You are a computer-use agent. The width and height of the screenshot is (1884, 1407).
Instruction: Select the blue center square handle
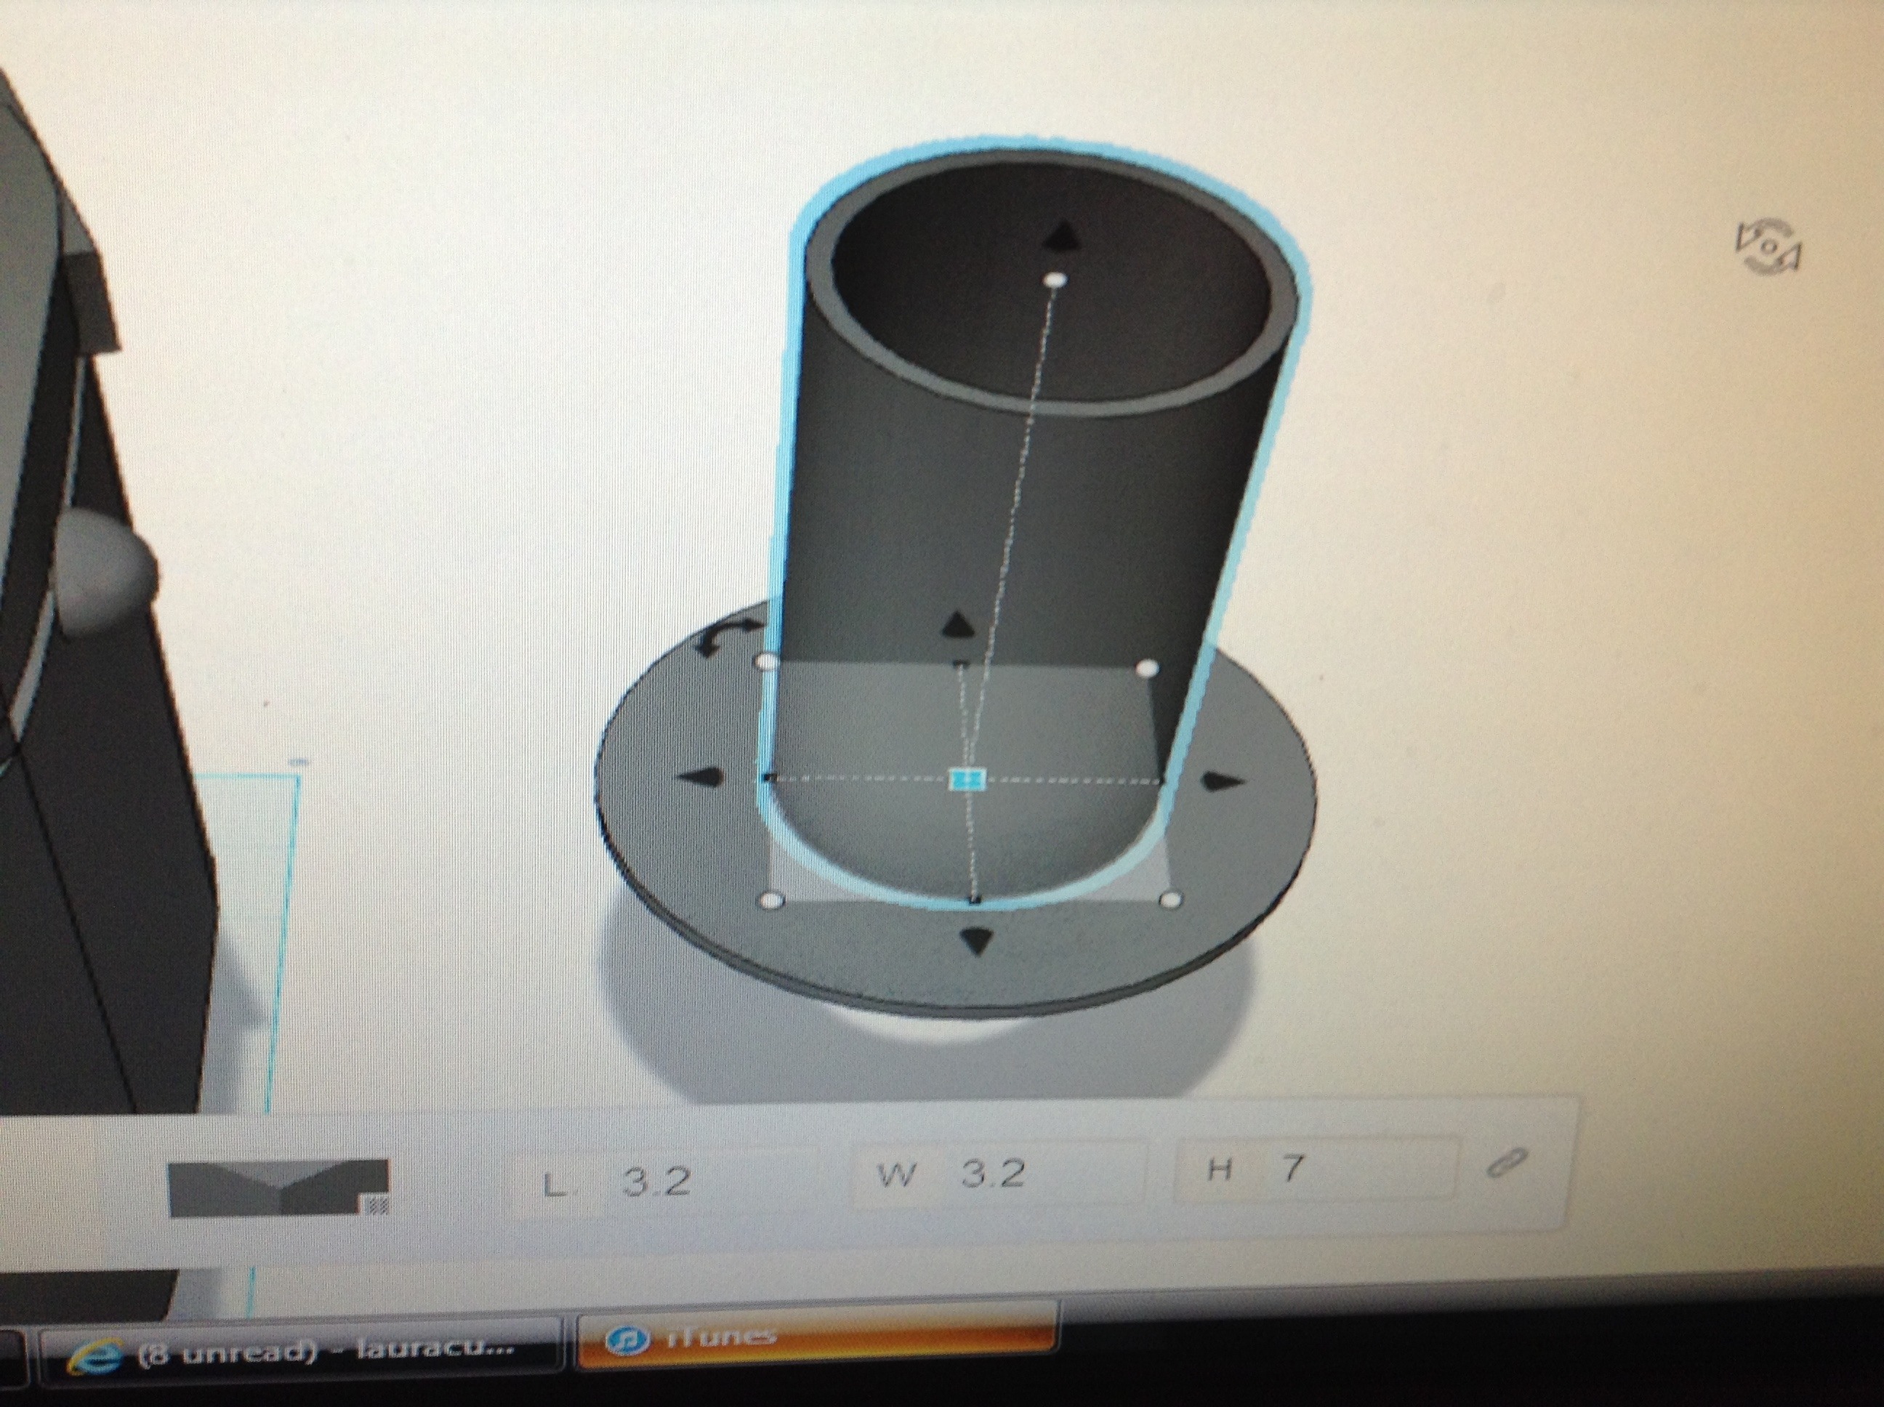coord(967,778)
